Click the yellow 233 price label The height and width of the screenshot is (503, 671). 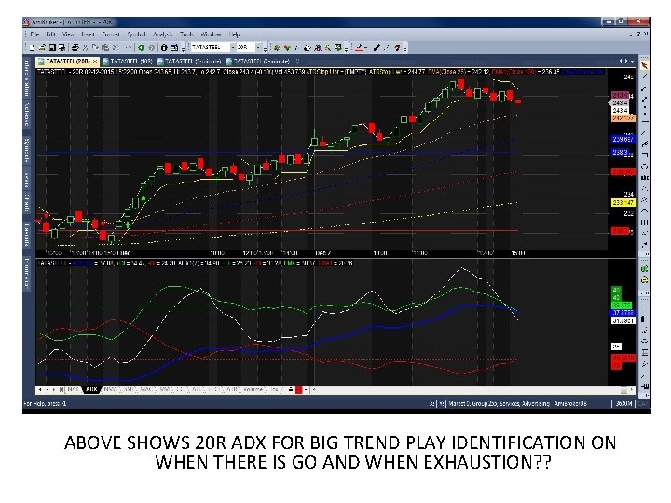pyautogui.click(x=623, y=202)
